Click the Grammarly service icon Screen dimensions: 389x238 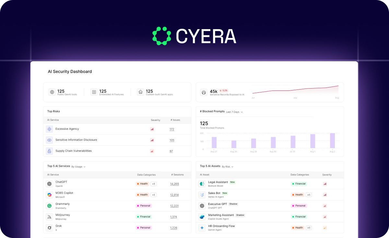pos(49,206)
